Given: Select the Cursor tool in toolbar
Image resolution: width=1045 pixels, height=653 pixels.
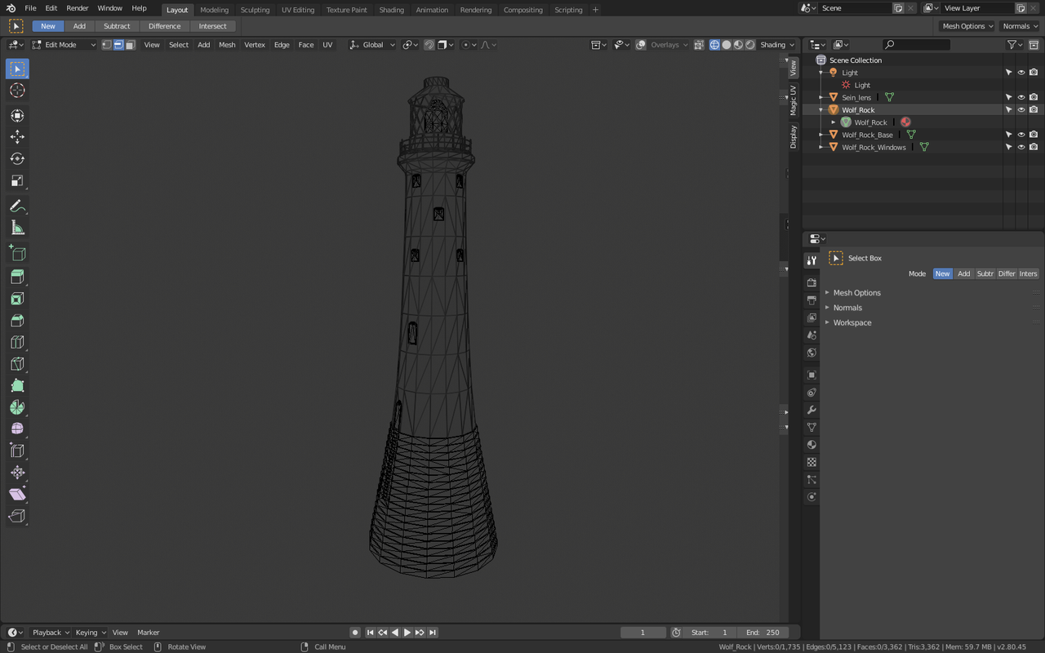Looking at the screenshot, I should coord(17,91).
